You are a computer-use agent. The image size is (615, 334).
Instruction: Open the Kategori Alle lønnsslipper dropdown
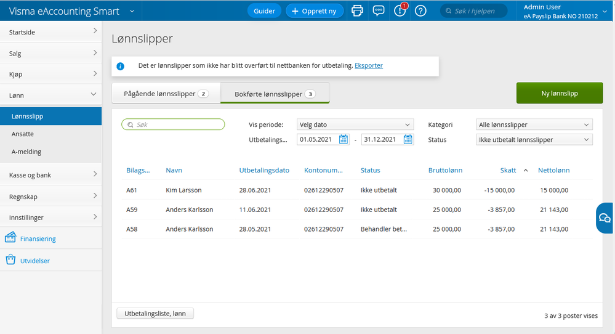[534, 124]
